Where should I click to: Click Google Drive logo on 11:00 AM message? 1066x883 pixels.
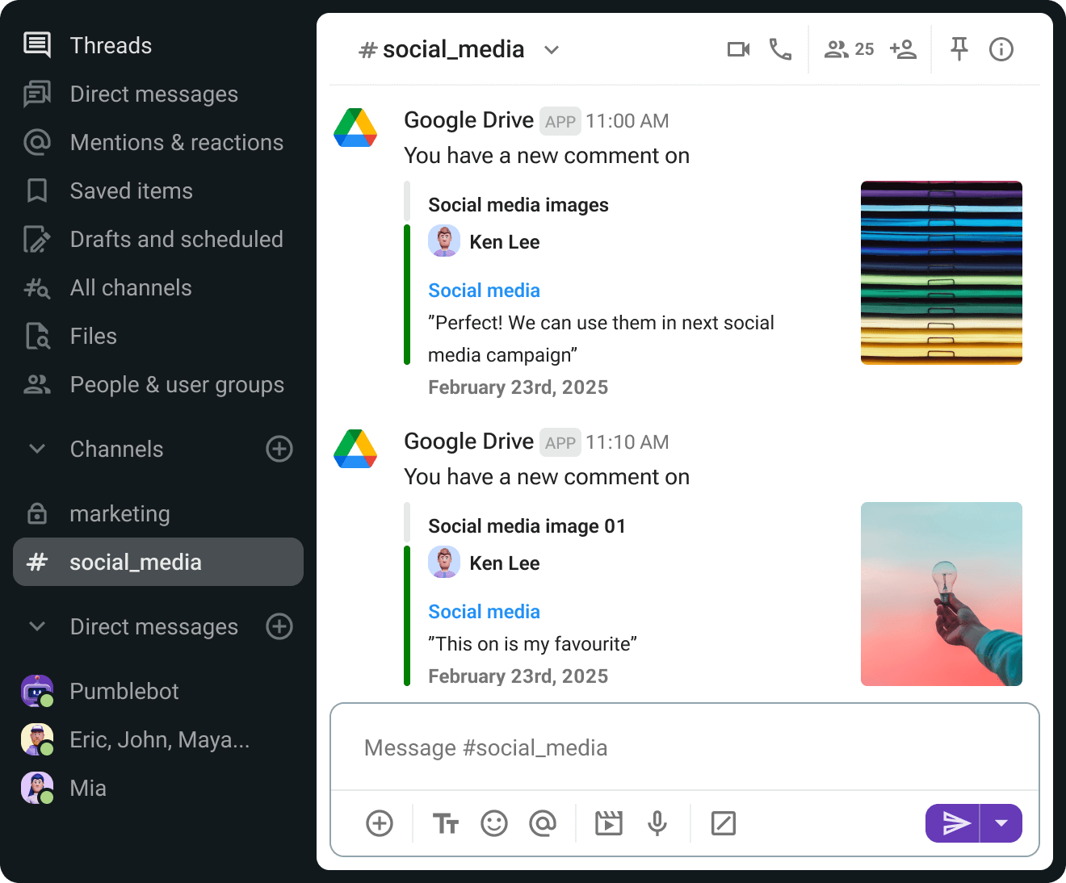pyautogui.click(x=355, y=128)
